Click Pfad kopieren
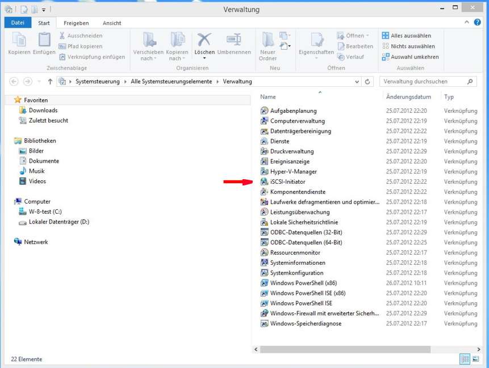This screenshot has width=489, height=368. tap(81, 46)
